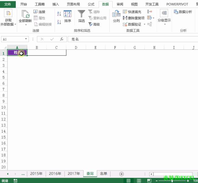Select row 10 header

pyautogui.click(x=3, y=107)
